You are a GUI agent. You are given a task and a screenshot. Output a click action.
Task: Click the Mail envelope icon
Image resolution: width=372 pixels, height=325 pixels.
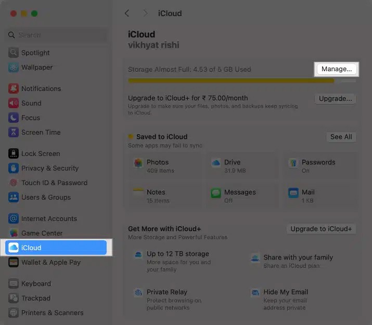293,193
